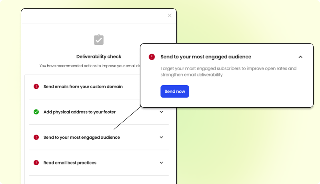Open 'Send emails from your custom domain' item
Image resolution: width=320 pixels, height=184 pixels.
(x=83, y=86)
